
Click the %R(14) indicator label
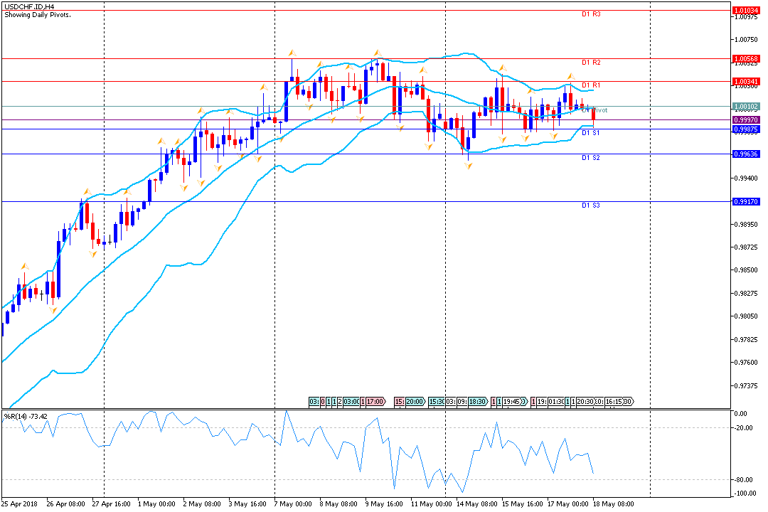(x=26, y=416)
